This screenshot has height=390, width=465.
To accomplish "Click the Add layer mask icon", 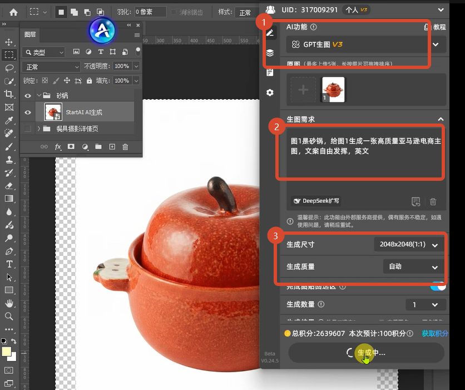I will click(71, 146).
